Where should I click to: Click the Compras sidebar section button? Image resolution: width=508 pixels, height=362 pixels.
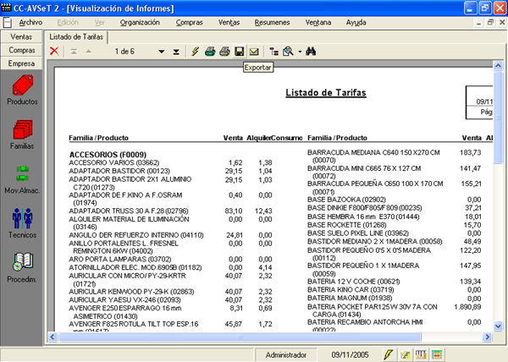click(x=21, y=50)
